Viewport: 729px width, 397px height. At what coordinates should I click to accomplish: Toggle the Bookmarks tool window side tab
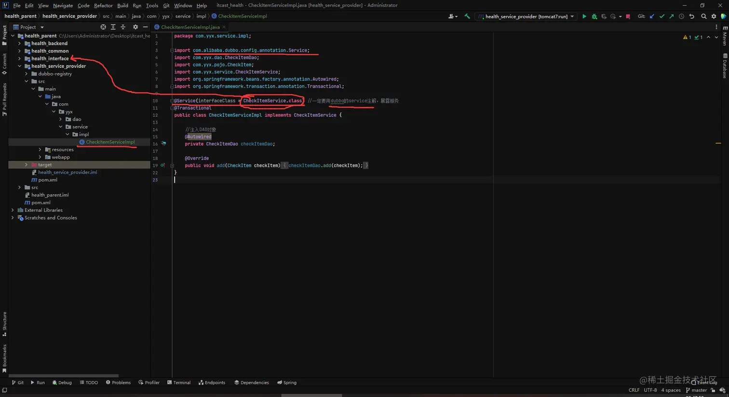coord(4,359)
